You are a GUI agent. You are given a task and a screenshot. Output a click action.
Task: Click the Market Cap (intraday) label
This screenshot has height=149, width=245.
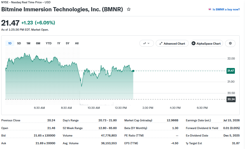click(x=138, y=120)
